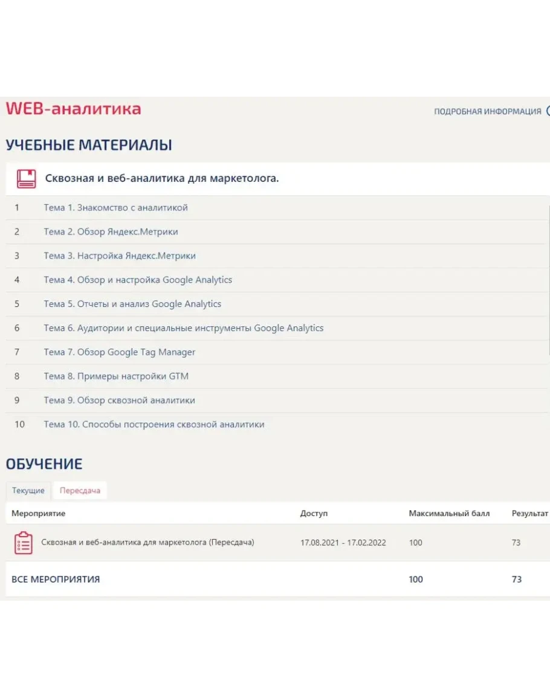
Task: Open Тема 6. Аудитории и специальные инструменты
Action: pyautogui.click(x=183, y=328)
